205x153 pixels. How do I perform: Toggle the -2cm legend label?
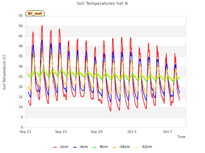[x=64, y=147]
